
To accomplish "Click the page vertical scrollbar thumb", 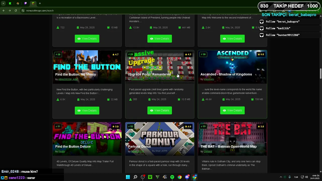I will pyautogui.click(x=320, y=73).
